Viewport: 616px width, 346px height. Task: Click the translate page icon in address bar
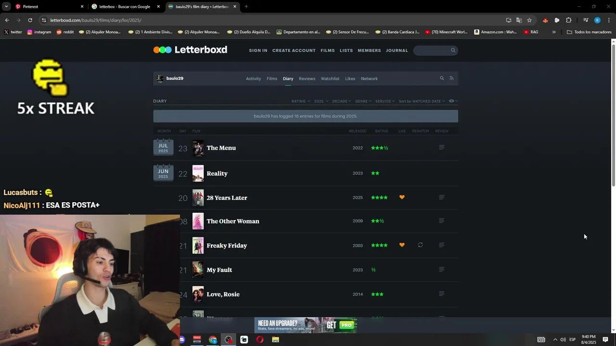click(x=519, y=20)
